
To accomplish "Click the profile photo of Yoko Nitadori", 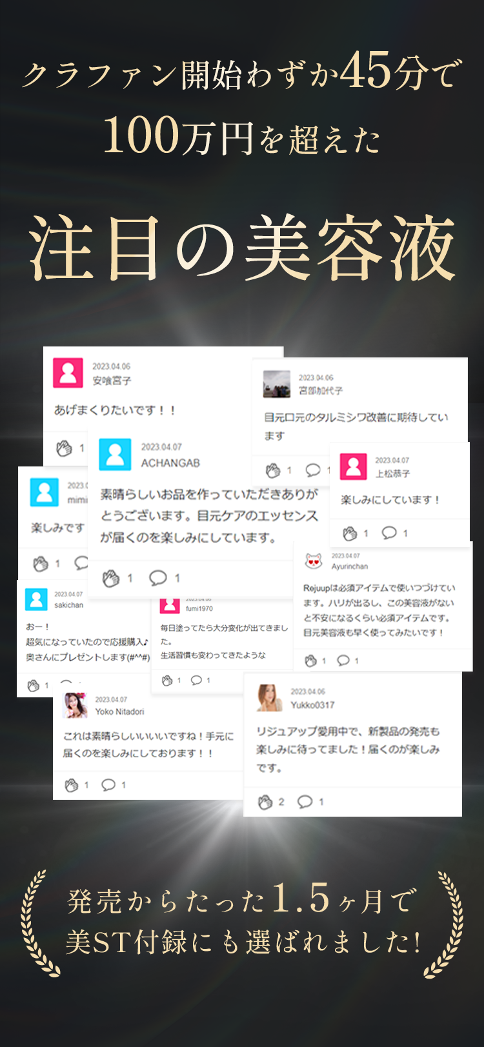I will point(76,705).
